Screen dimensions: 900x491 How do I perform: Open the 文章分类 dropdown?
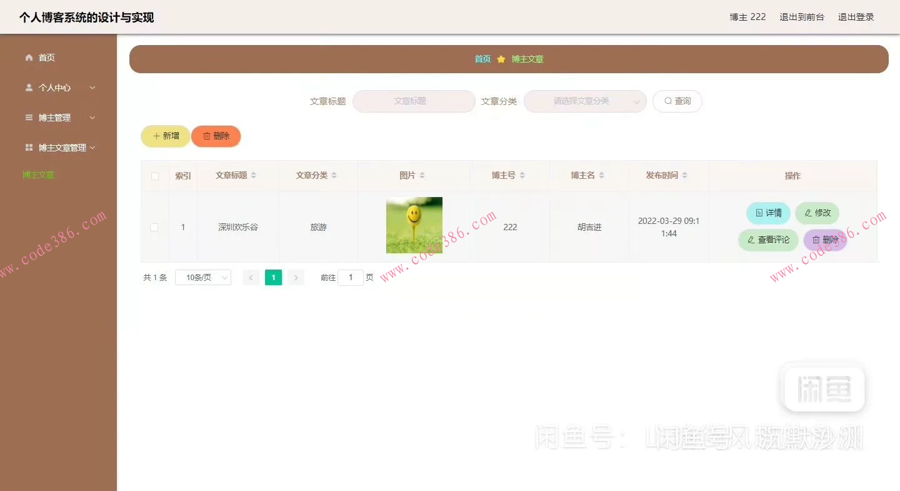584,101
